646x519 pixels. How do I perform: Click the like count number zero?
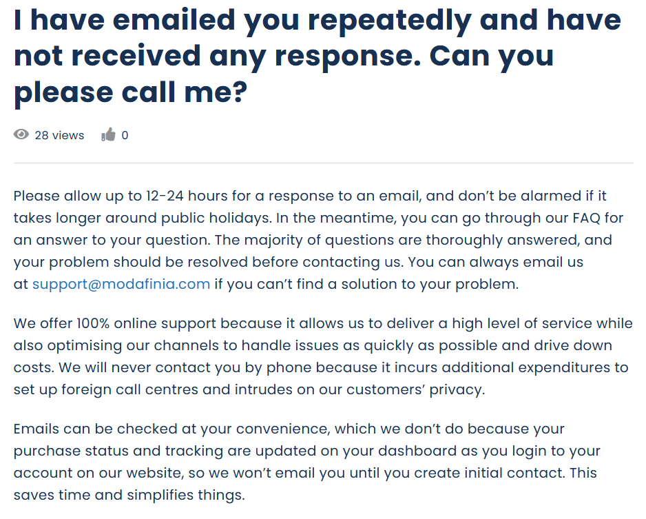point(125,135)
